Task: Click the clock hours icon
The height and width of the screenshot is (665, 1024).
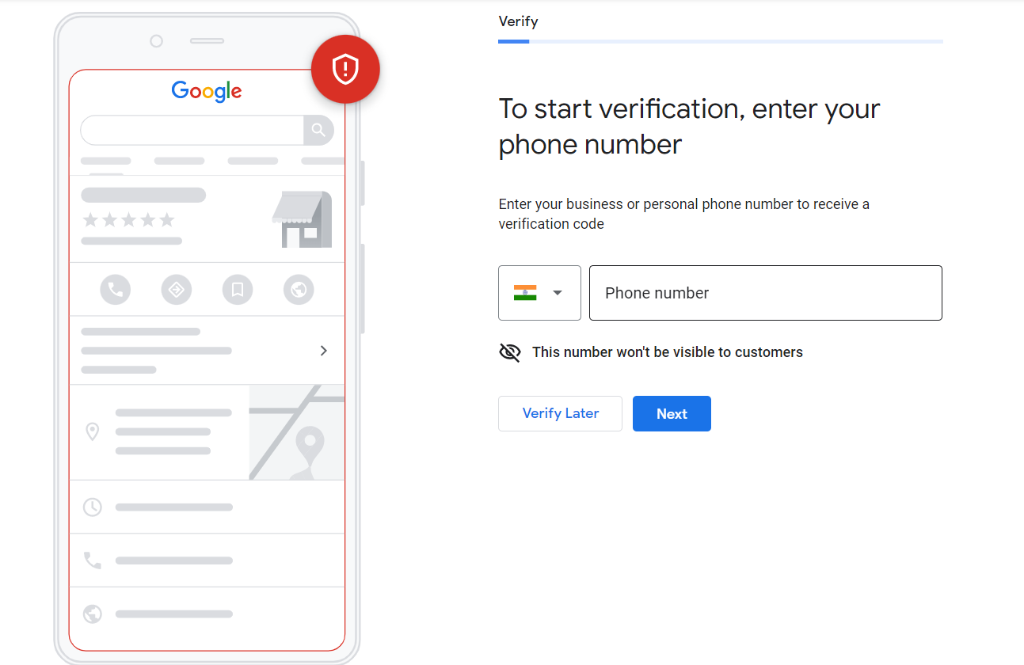Action: pyautogui.click(x=93, y=507)
